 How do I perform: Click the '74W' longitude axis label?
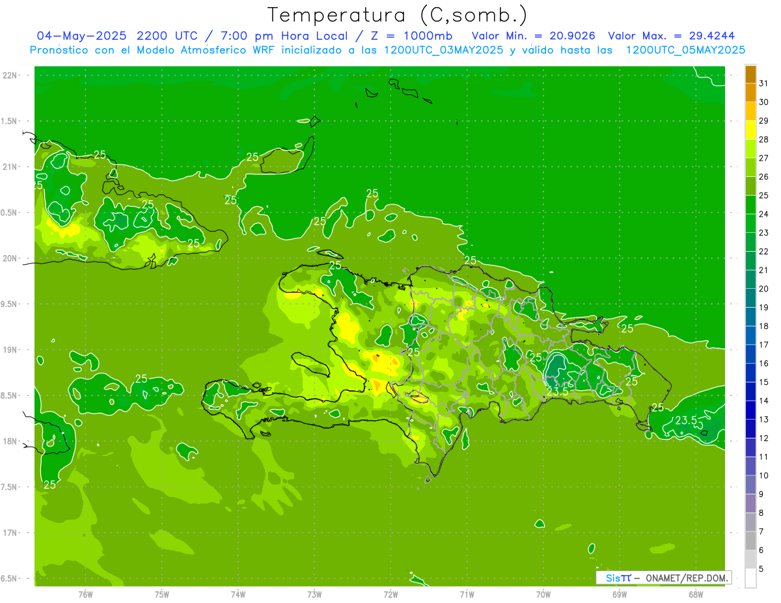(x=238, y=594)
